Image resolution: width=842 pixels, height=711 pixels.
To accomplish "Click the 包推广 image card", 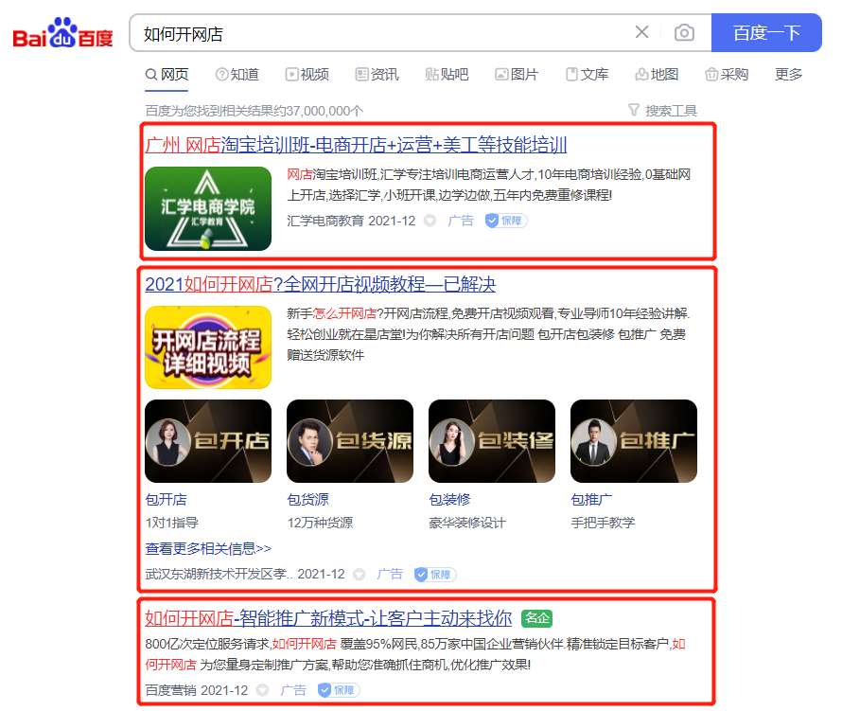I will (633, 441).
